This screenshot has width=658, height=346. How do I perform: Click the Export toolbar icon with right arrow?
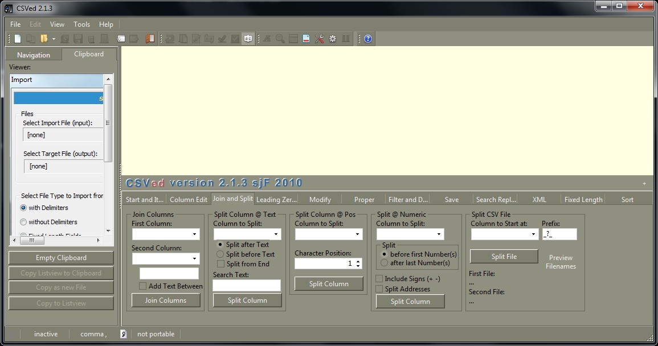[x=134, y=39]
